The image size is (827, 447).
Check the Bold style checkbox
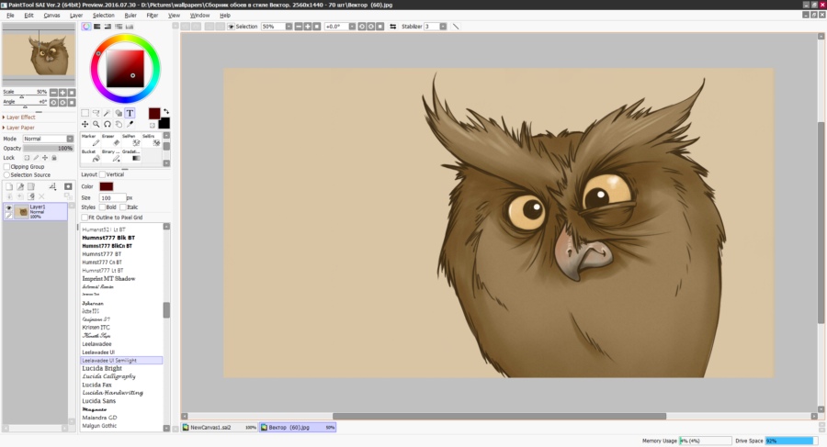tap(102, 207)
